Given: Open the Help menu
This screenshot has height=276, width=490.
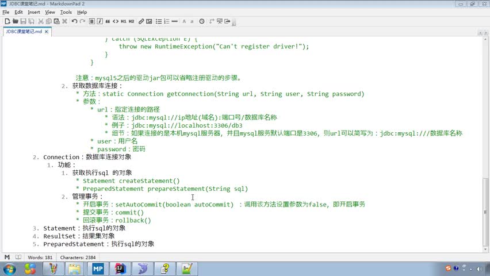Looking at the screenshot, I should [82, 12].
